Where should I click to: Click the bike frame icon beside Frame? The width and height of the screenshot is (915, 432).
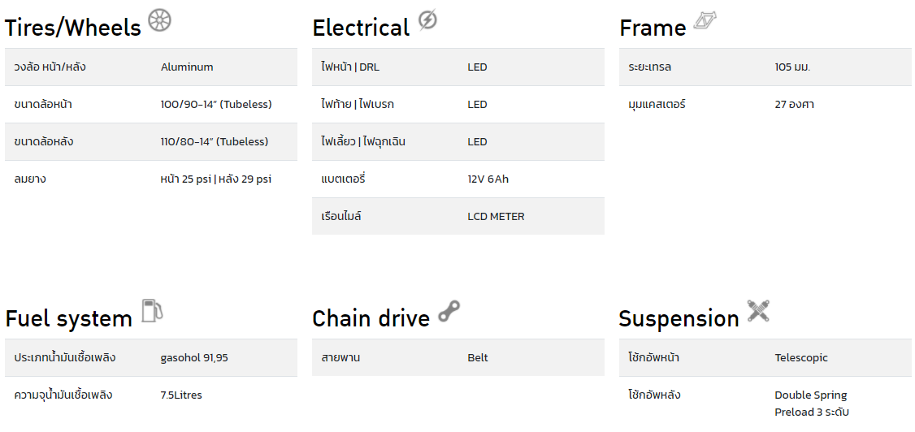click(705, 22)
